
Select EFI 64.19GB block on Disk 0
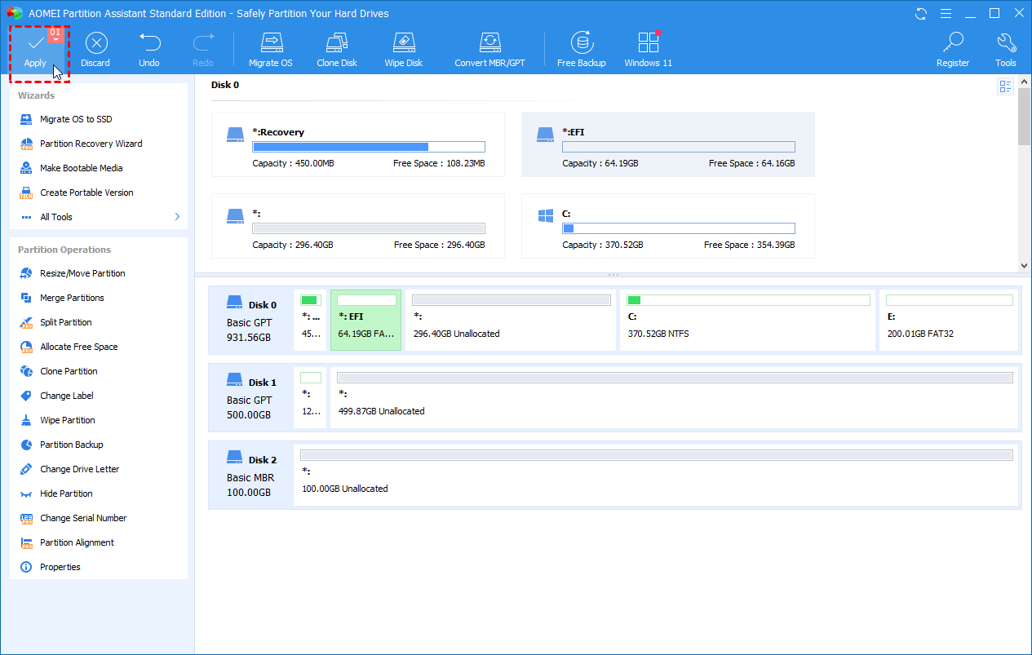365,320
